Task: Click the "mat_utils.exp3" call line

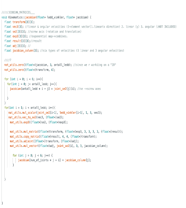Action: point(39,122)
